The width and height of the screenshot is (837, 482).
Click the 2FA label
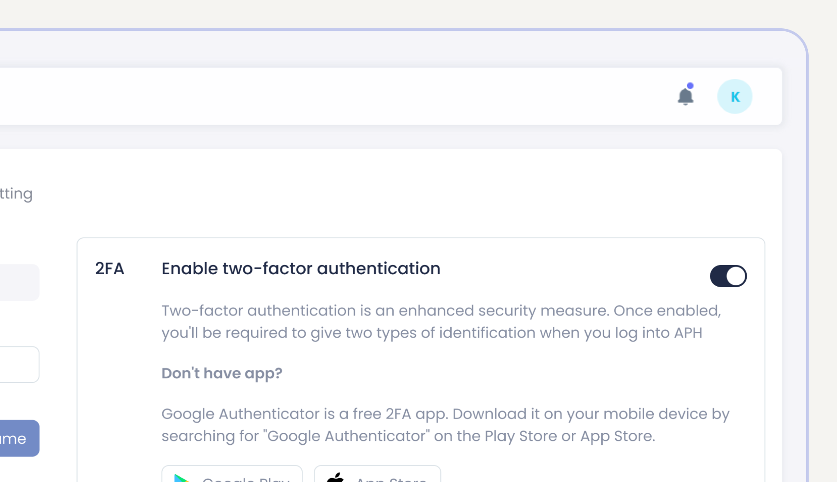[109, 269]
